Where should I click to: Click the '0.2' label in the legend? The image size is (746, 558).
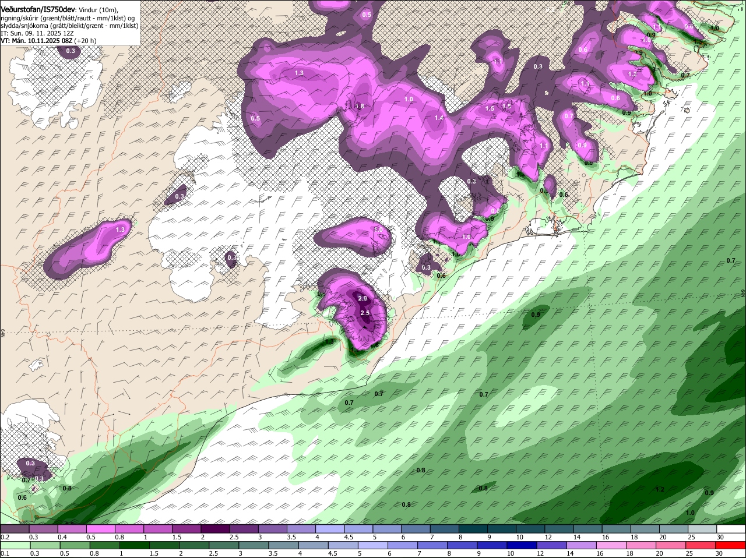pyautogui.click(x=5, y=537)
